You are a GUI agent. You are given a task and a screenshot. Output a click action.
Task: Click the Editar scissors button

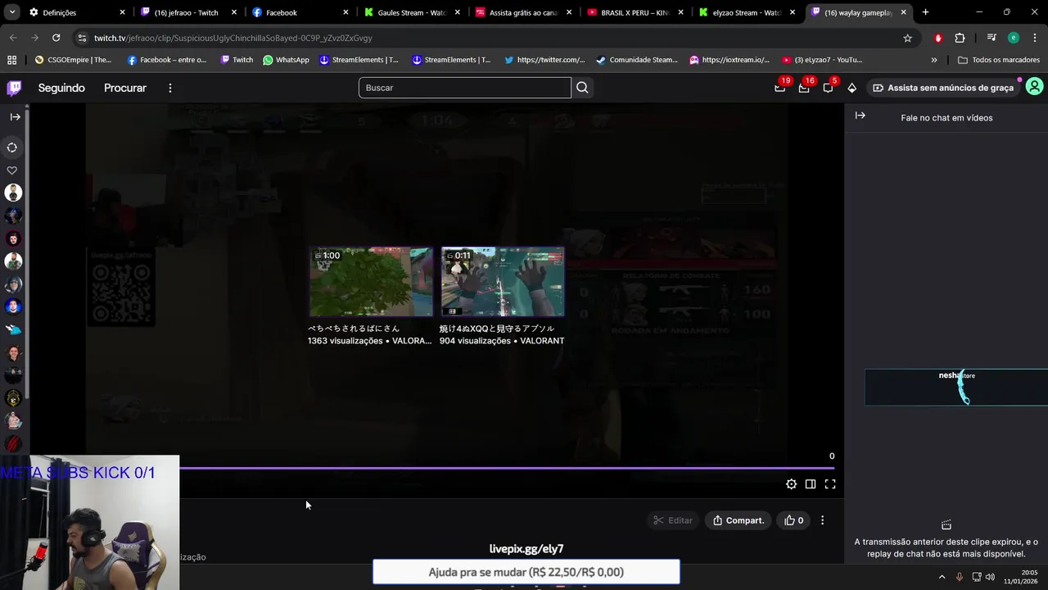point(673,520)
